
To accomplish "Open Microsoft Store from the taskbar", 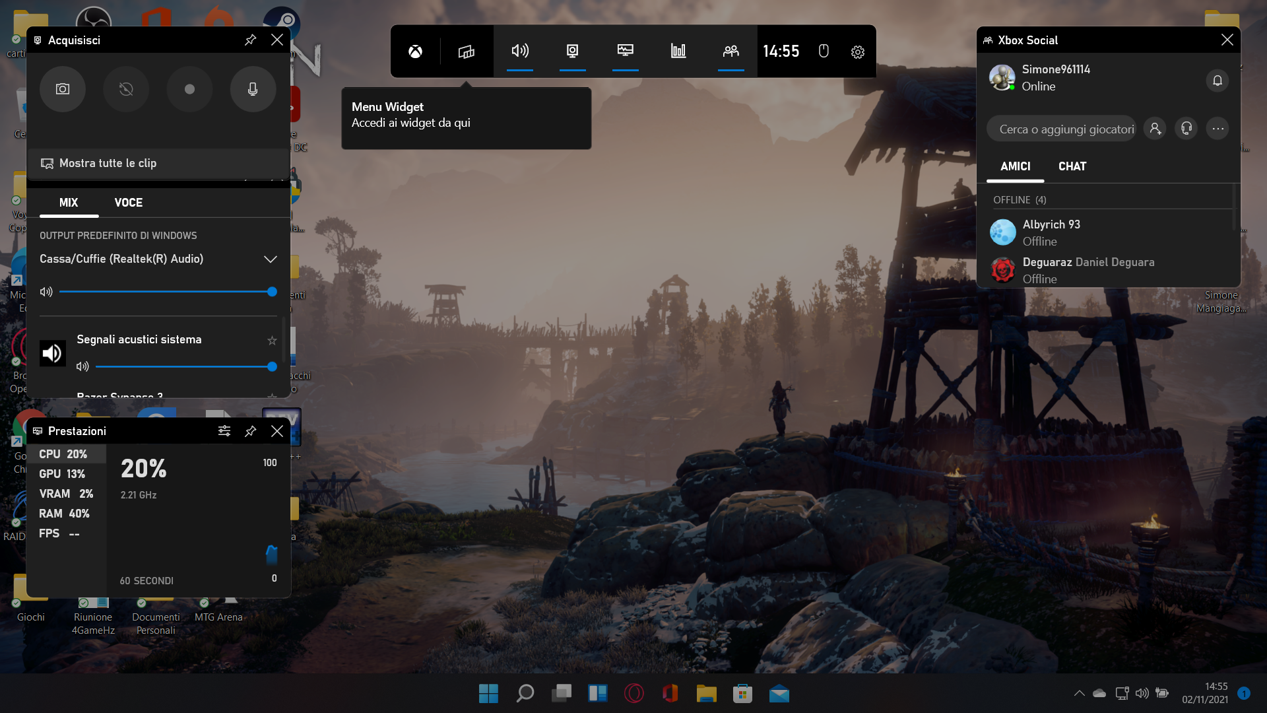I will pos(742,693).
